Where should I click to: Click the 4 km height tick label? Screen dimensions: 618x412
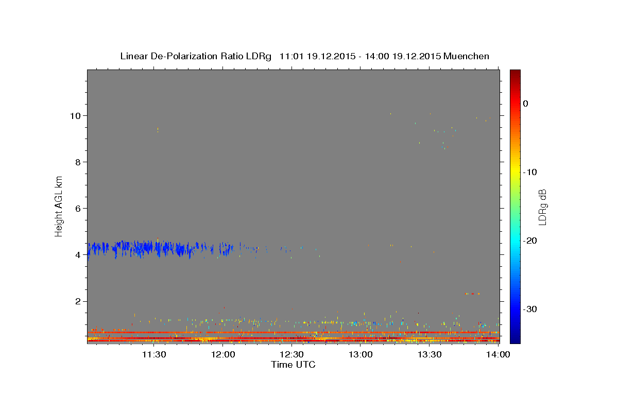click(x=79, y=254)
